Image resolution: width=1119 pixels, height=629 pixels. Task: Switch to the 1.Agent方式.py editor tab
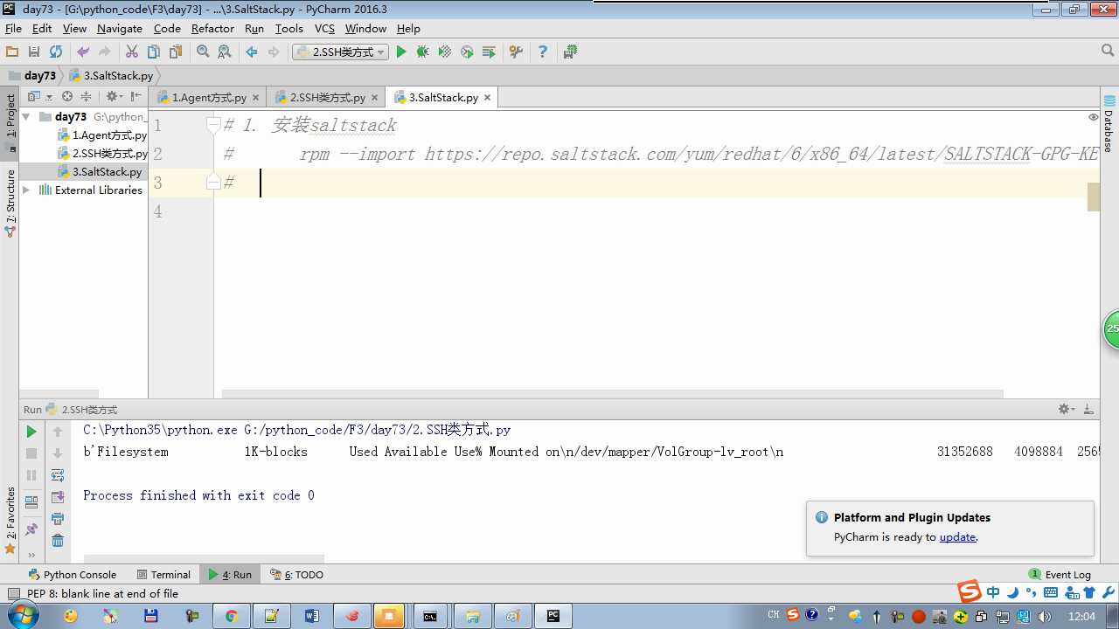[x=208, y=98]
